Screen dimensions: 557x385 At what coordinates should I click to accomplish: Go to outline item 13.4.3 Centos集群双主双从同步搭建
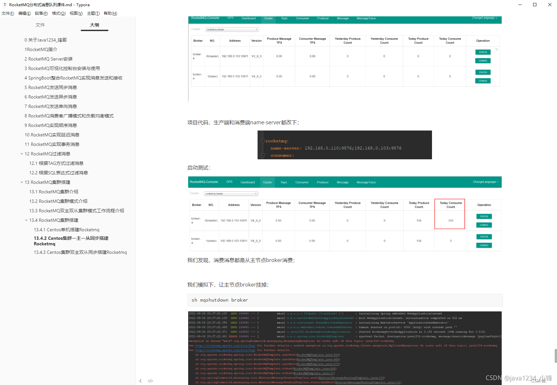point(80,252)
